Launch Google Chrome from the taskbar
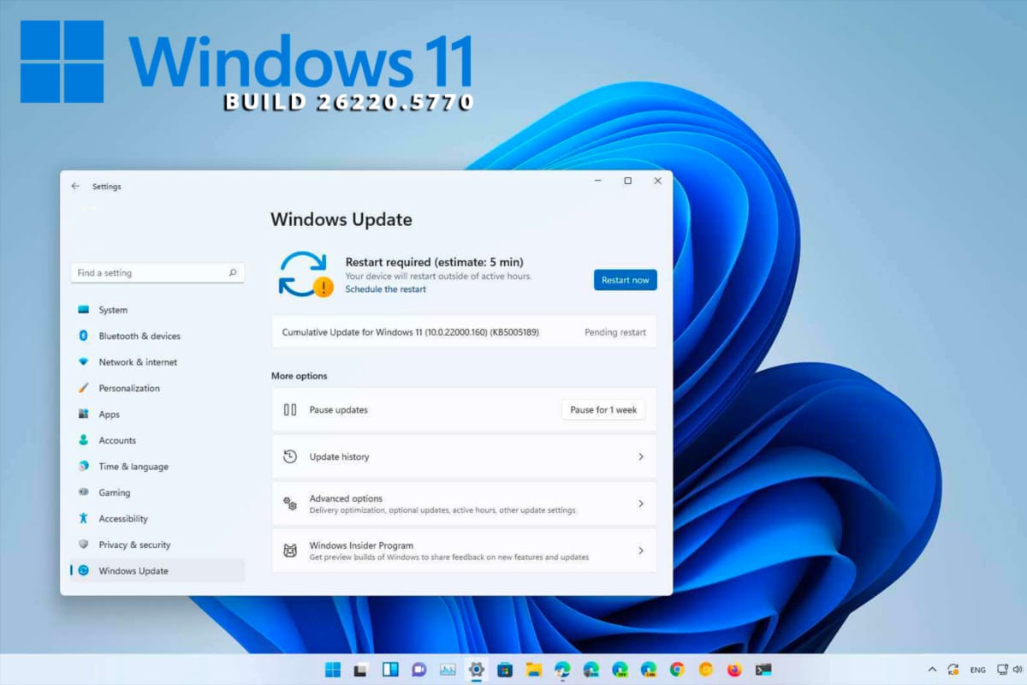The image size is (1027, 685). 677,670
